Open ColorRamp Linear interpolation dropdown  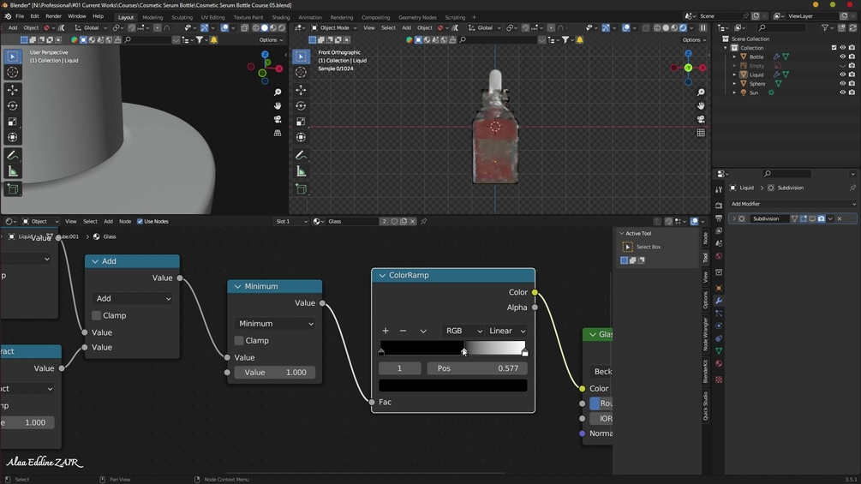pyautogui.click(x=506, y=331)
